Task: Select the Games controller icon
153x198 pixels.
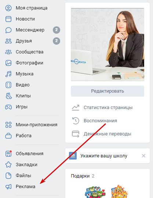Action: tap(8, 107)
